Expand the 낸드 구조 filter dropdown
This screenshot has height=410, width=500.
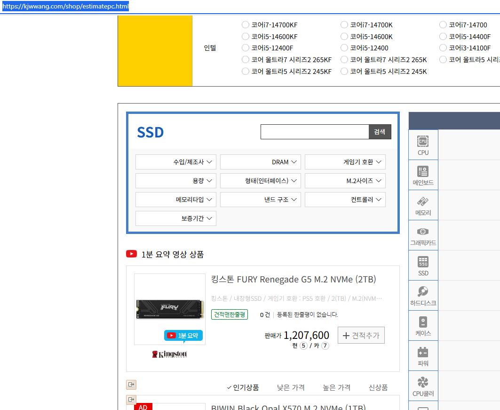261,200
